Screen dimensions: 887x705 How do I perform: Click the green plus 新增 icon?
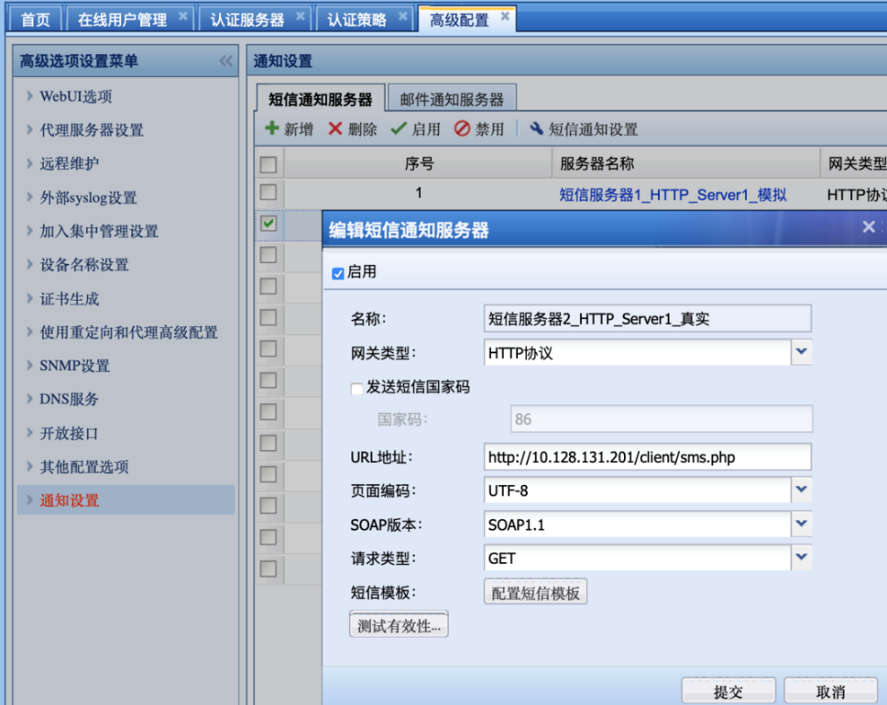click(x=272, y=129)
